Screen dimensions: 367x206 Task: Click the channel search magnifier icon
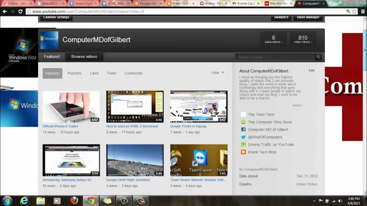[x=318, y=57]
